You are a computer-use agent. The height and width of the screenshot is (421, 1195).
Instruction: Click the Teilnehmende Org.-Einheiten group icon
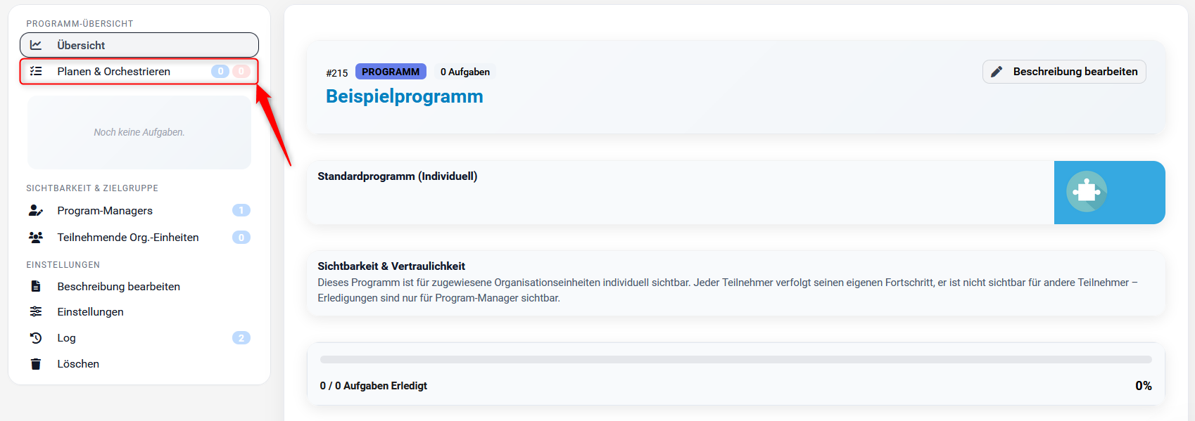[x=36, y=237]
